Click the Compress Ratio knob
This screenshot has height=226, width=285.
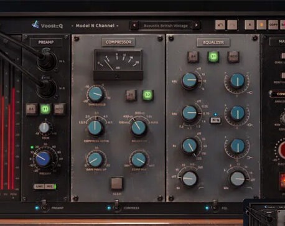[x=95, y=128]
